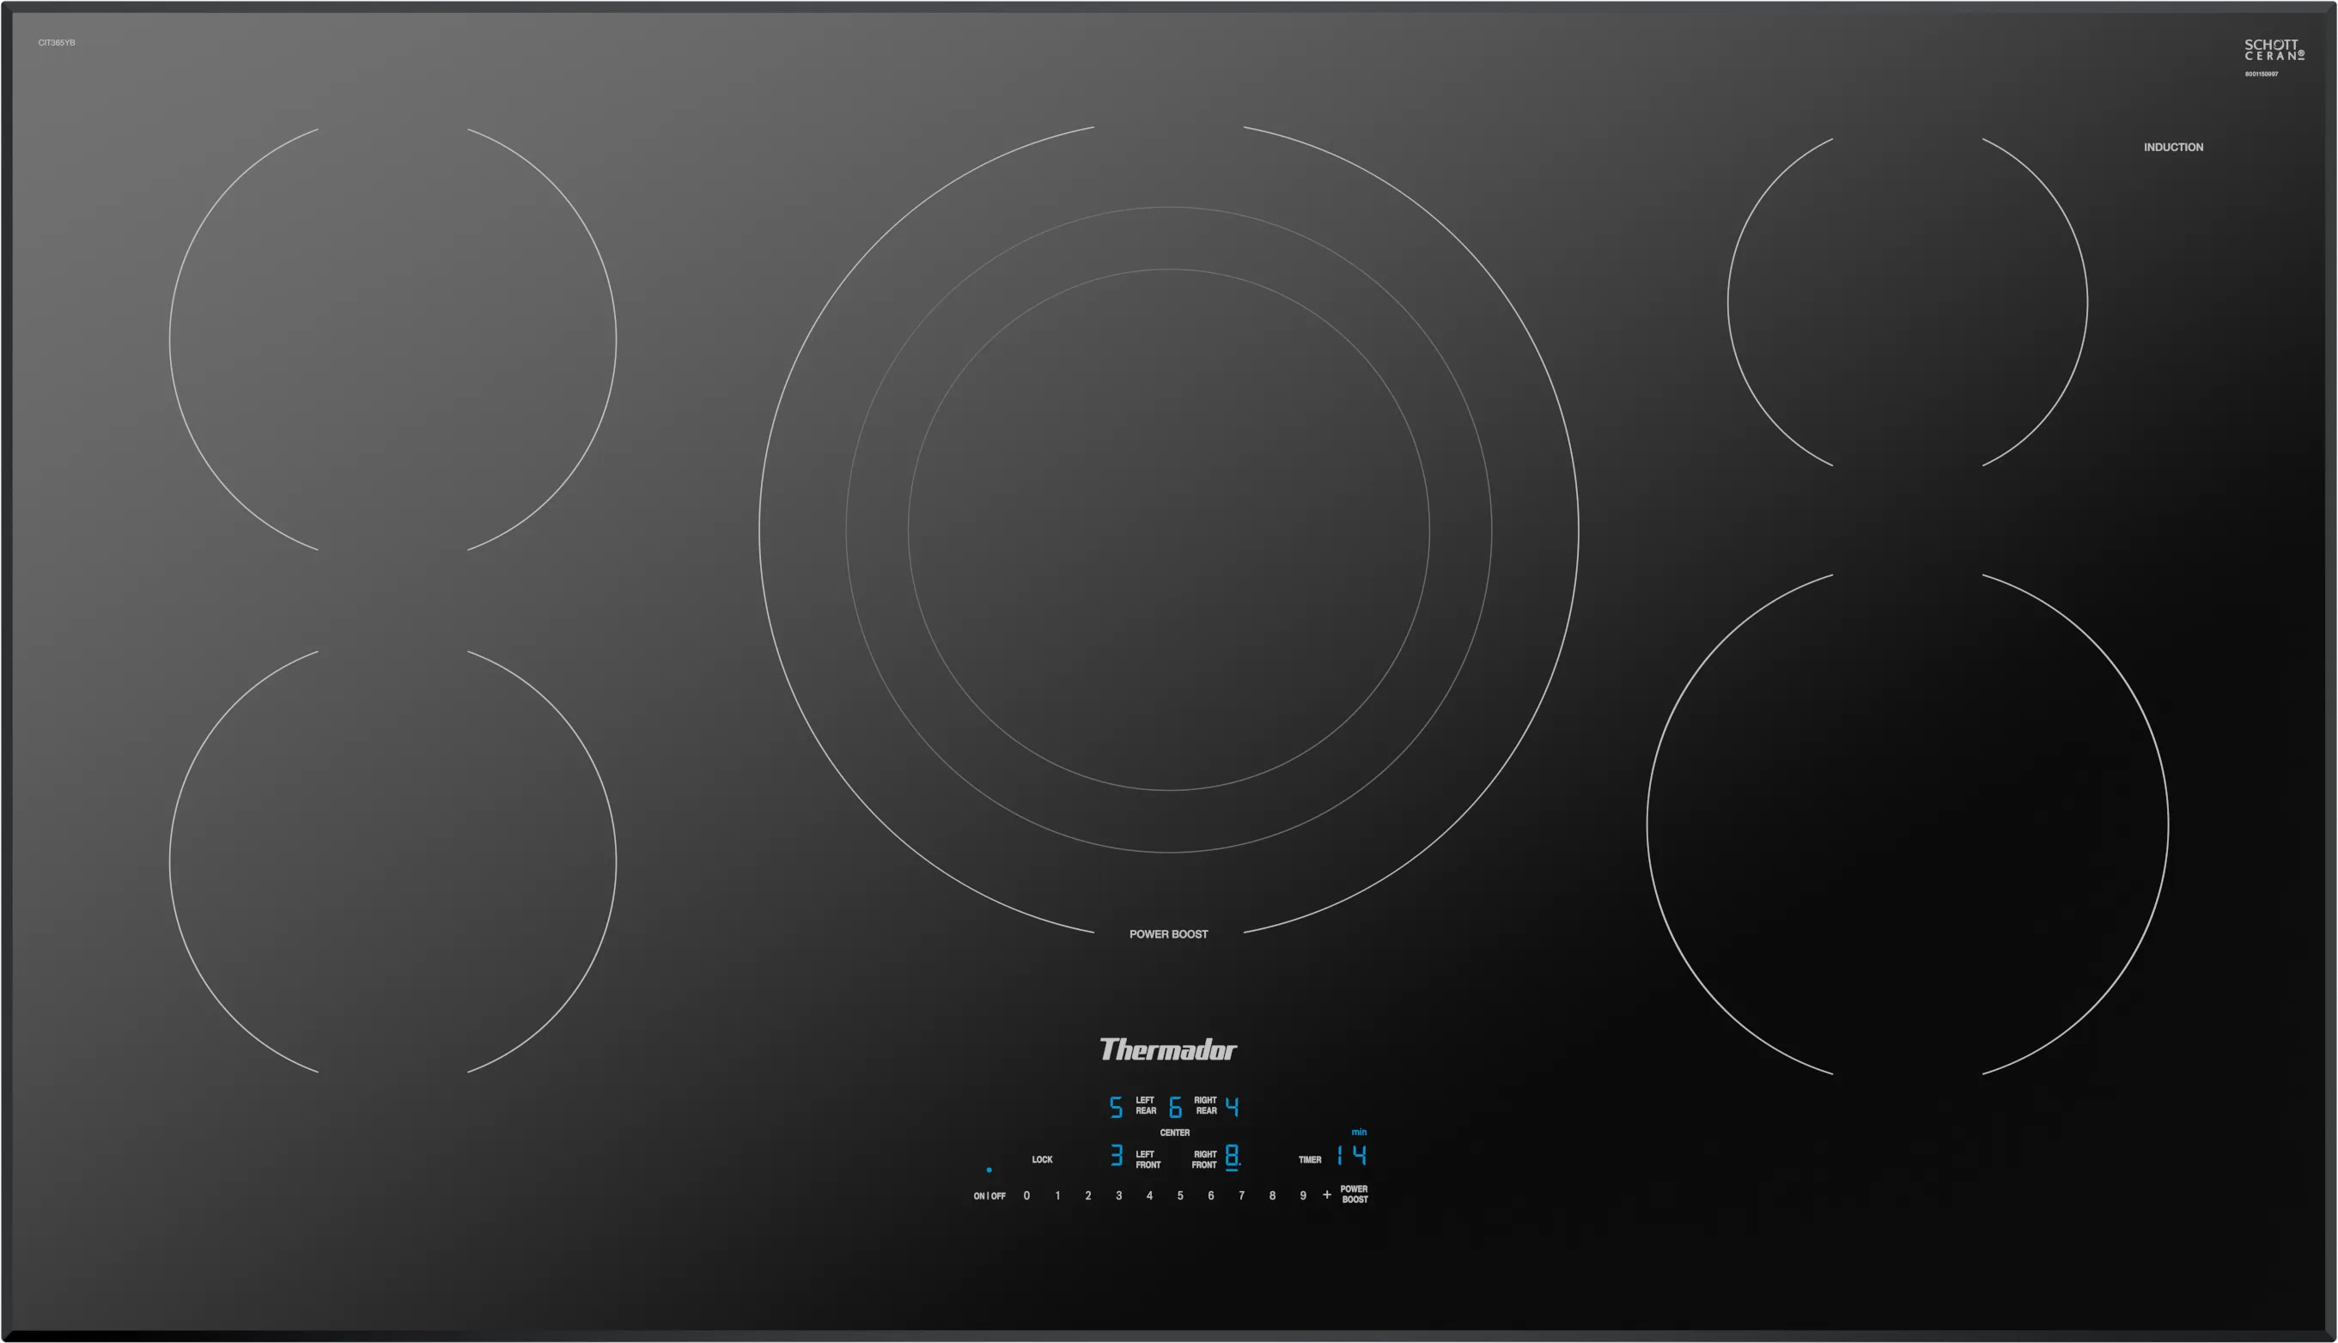Tap the blue indicator dot above ON | OFF
Viewport: 2338px width, 1343px height.
click(x=989, y=1170)
